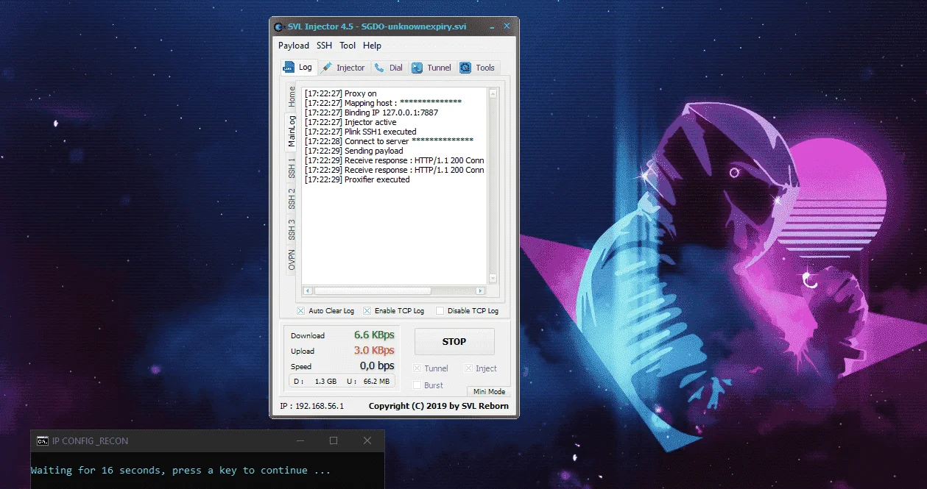Viewport: 927px width, 489px height.
Task: Click the STOP button
Action: [x=454, y=341]
